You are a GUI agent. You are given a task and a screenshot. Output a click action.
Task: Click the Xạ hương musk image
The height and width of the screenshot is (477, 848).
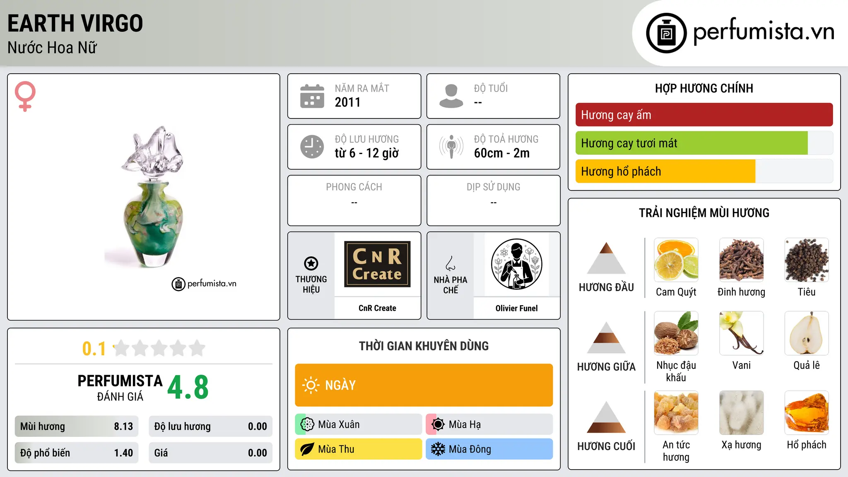click(x=741, y=413)
